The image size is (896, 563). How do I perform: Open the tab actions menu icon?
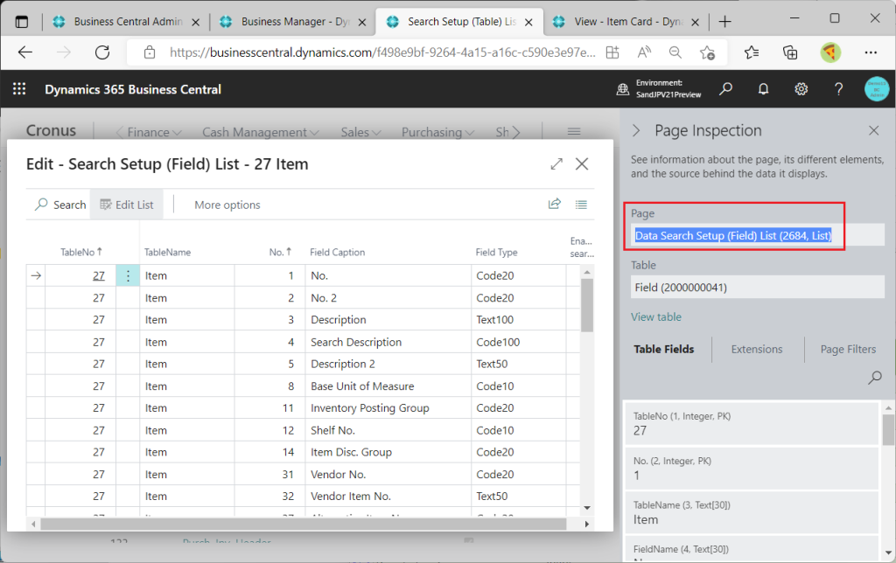pos(22,22)
